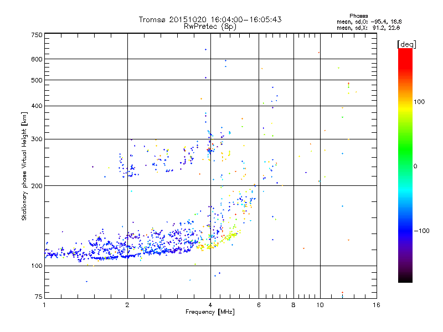Click the x-axis tick label "1"

[44, 305]
